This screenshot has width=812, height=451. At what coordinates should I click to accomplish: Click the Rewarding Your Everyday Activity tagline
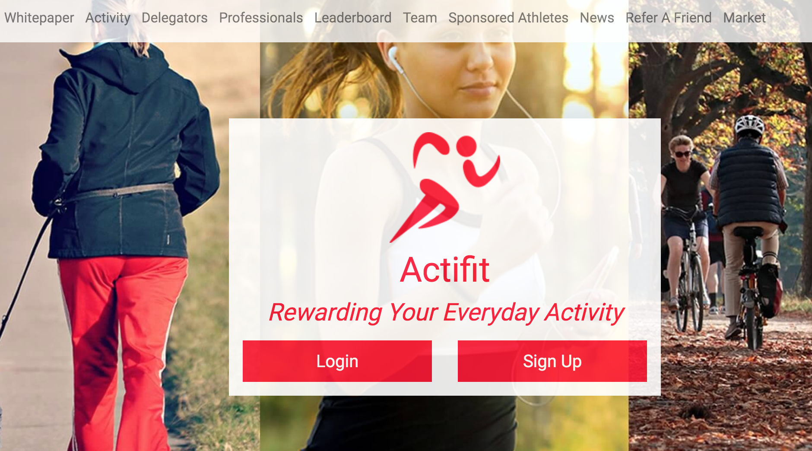(446, 312)
